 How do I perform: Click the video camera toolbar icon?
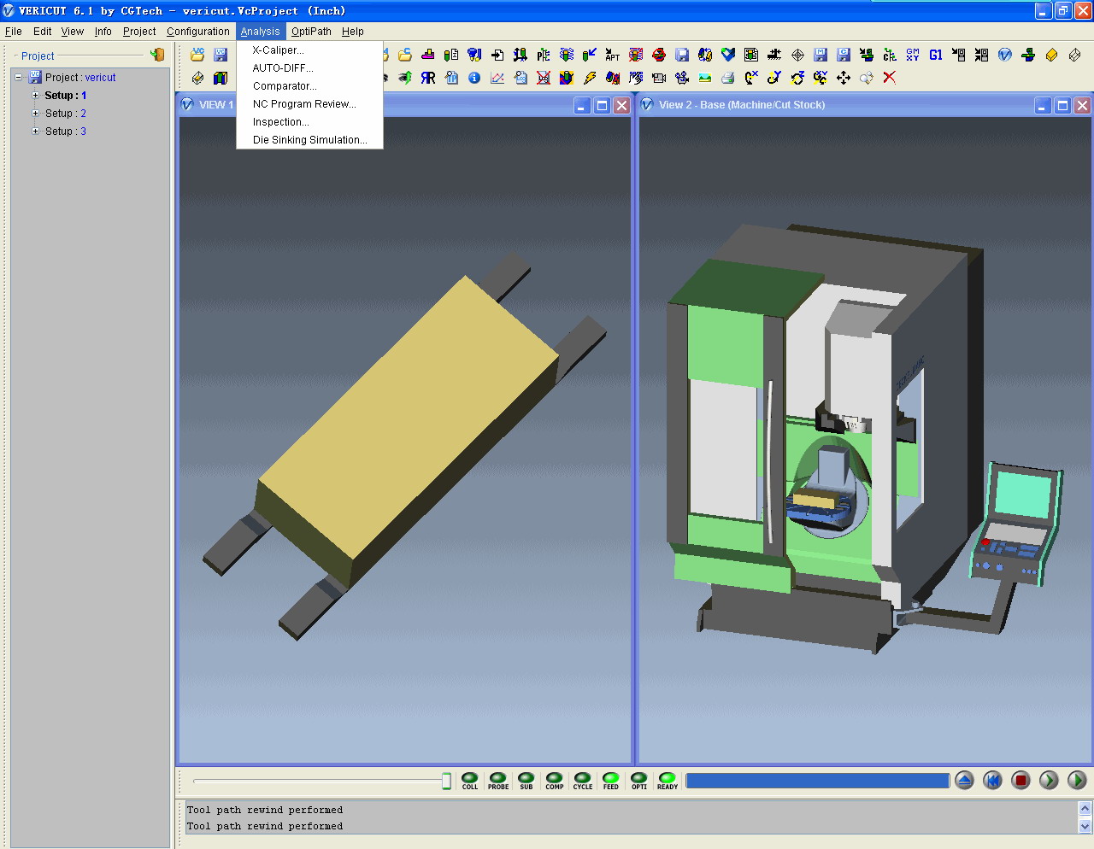tap(659, 78)
